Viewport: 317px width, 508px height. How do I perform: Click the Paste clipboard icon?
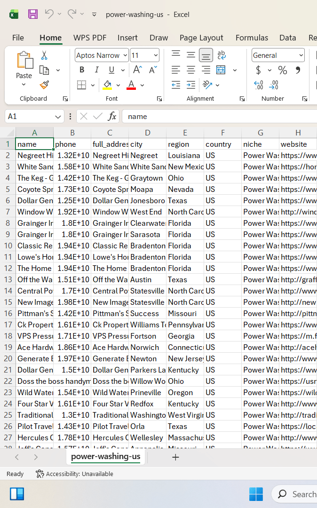tap(25, 60)
